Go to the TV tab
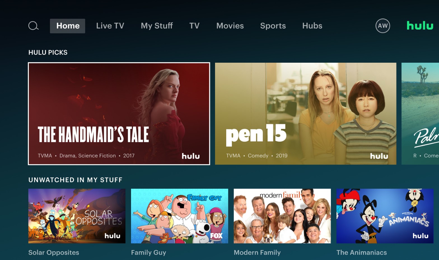 coord(194,26)
